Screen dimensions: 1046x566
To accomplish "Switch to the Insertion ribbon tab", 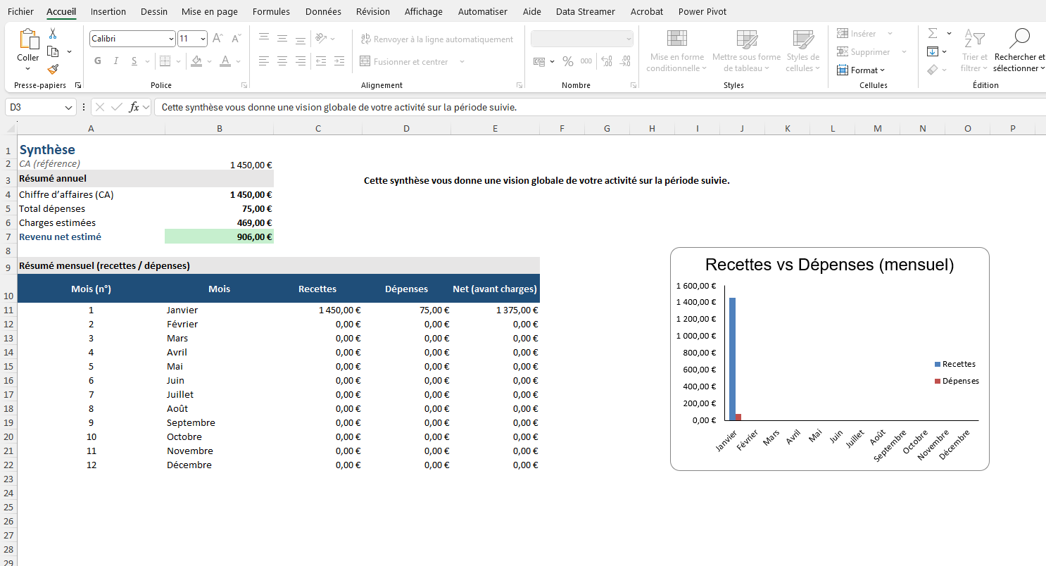I will tap(108, 11).
